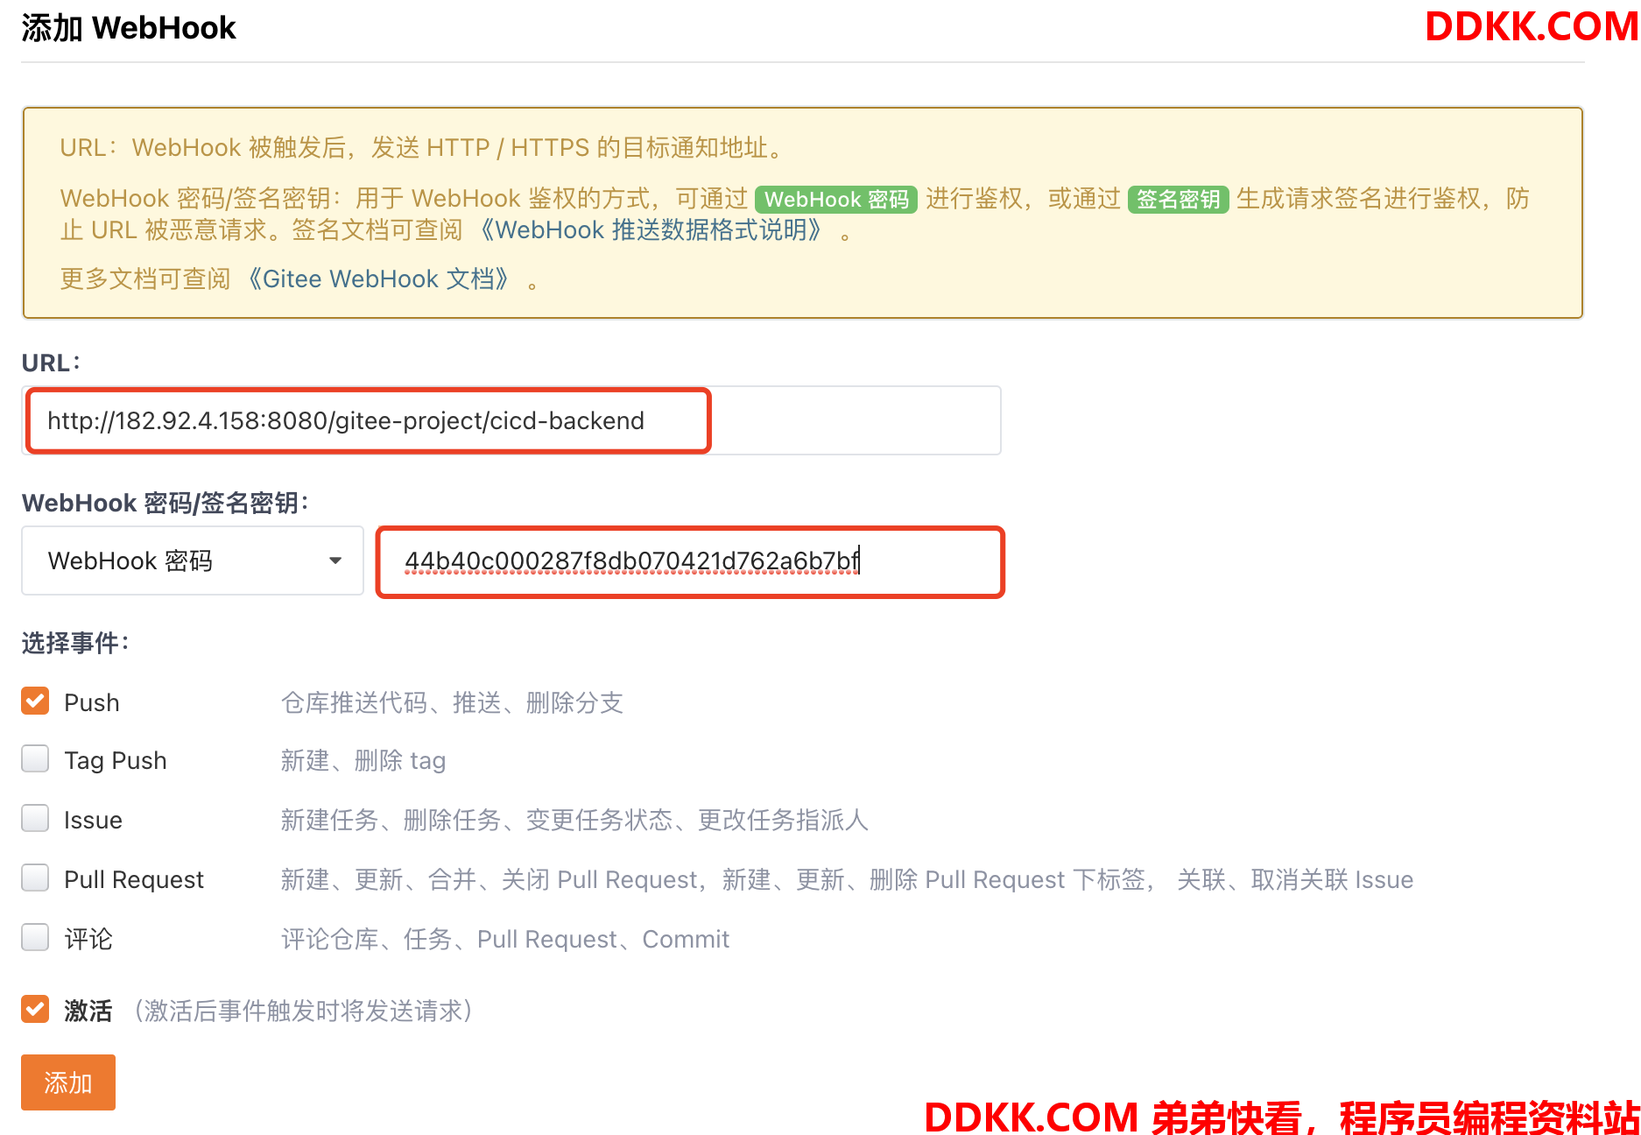Viewport: 1641px width, 1135px height.
Task: Click the green WebHook 密码 badge
Action: [x=836, y=200]
